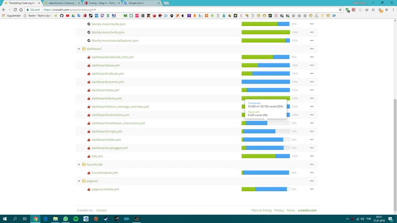Open the dashboard/unplugged.yml file
Viewport: 397px width, 223px height.
(x=109, y=148)
